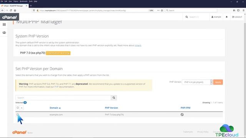Click the cPanel header search box
This screenshot has height=138, width=246.
pos(196,17)
